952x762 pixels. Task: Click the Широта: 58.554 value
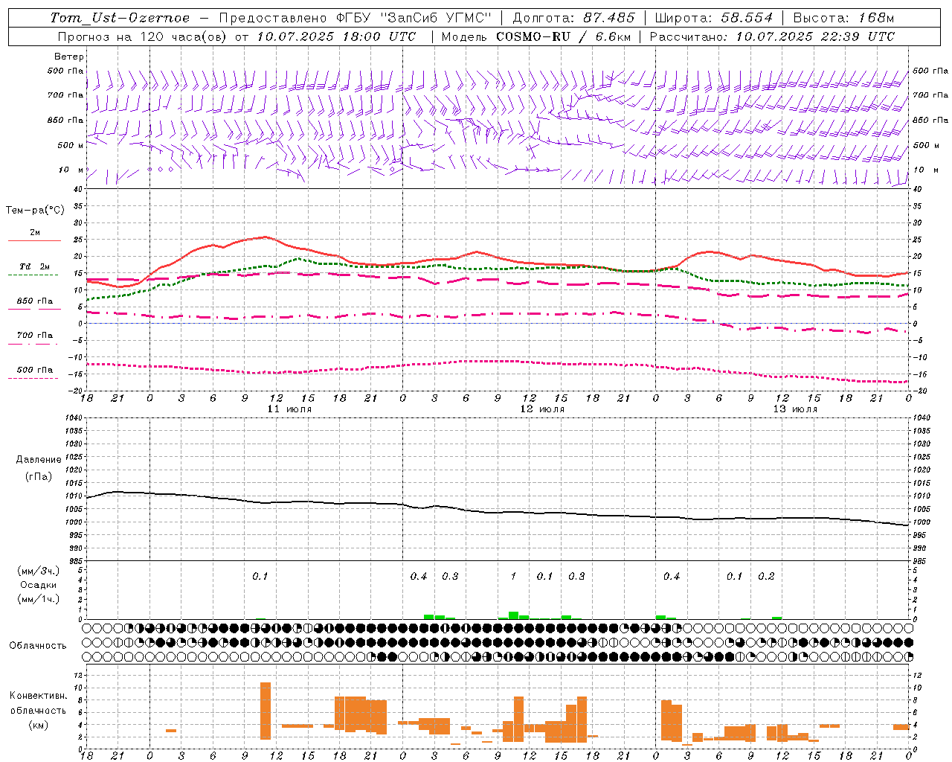714,18
